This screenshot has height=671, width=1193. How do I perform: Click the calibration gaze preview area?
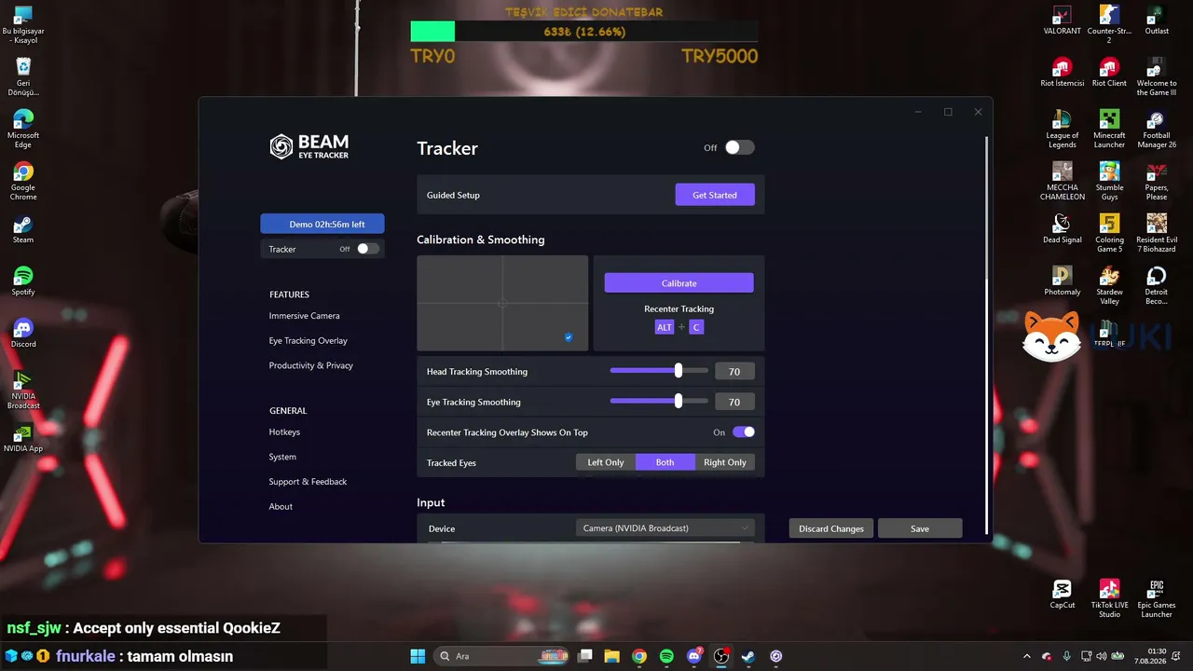pyautogui.click(x=502, y=303)
